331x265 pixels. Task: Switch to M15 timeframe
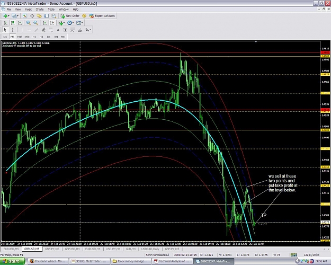click(x=20, y=37)
